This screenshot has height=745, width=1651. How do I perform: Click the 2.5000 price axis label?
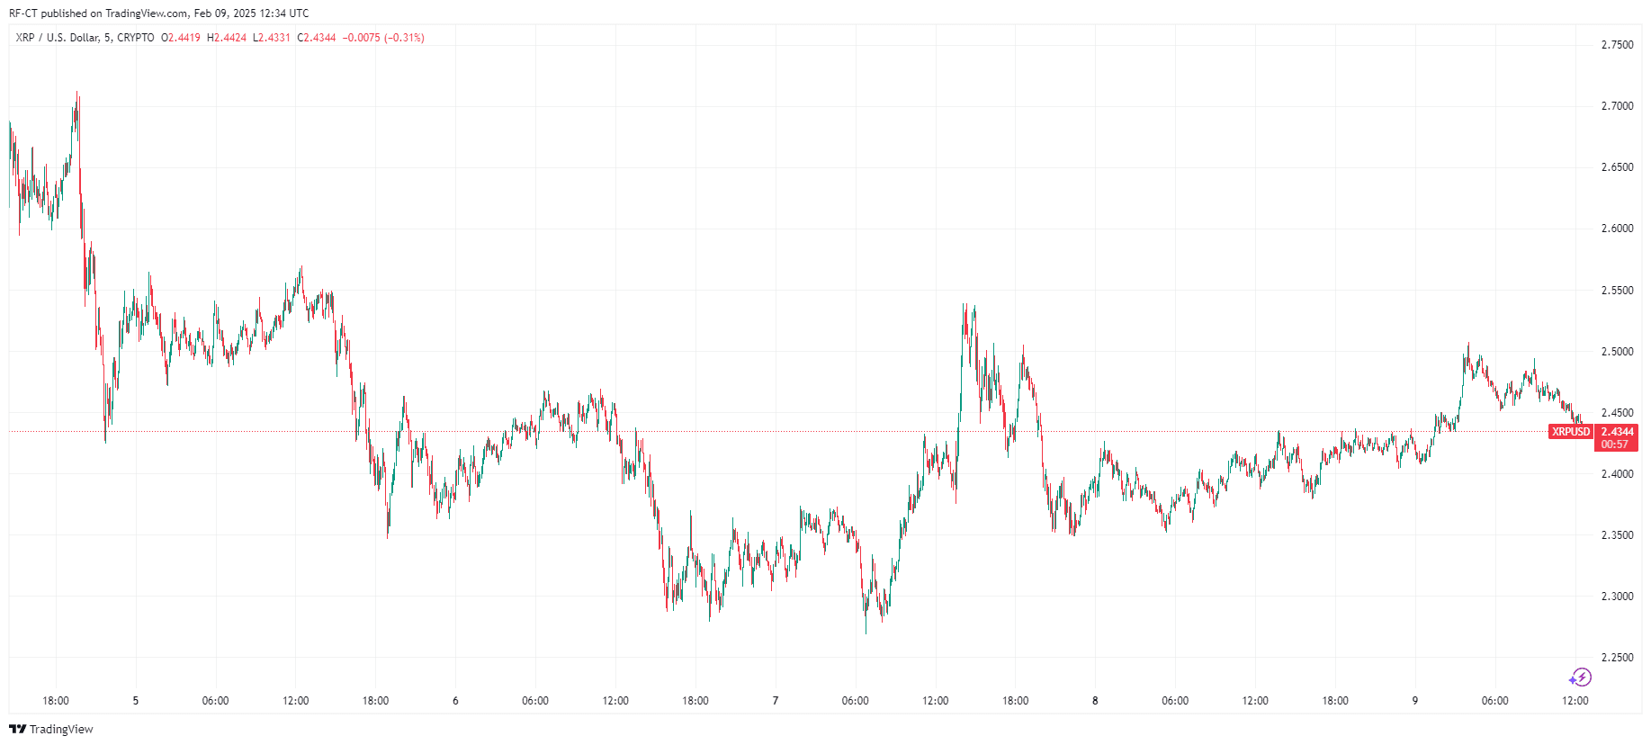[x=1617, y=352]
